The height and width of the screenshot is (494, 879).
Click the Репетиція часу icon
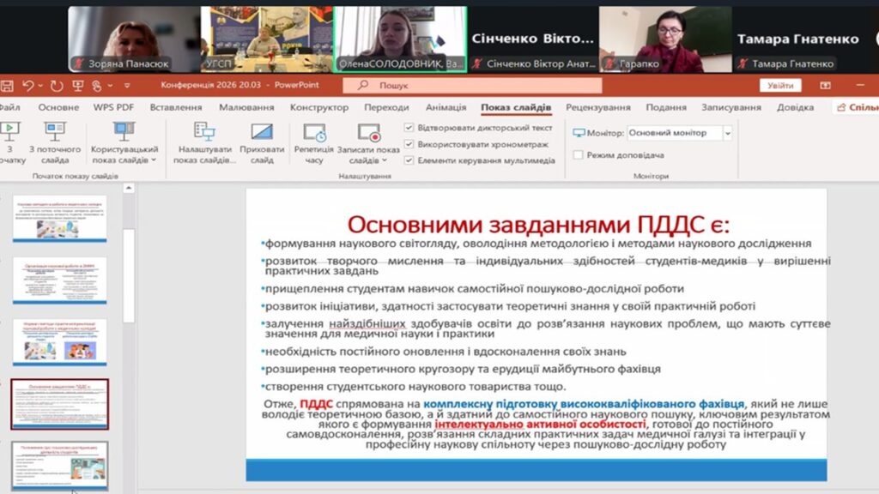tap(314, 133)
